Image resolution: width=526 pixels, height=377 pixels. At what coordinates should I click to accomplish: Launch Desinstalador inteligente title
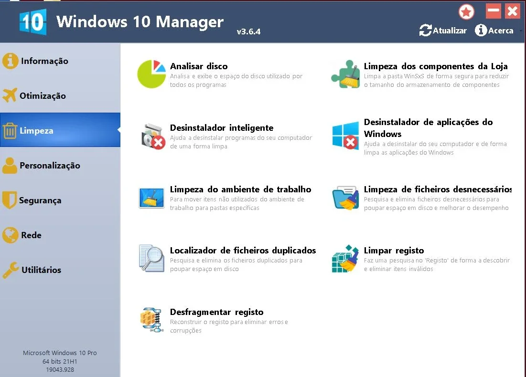click(221, 128)
